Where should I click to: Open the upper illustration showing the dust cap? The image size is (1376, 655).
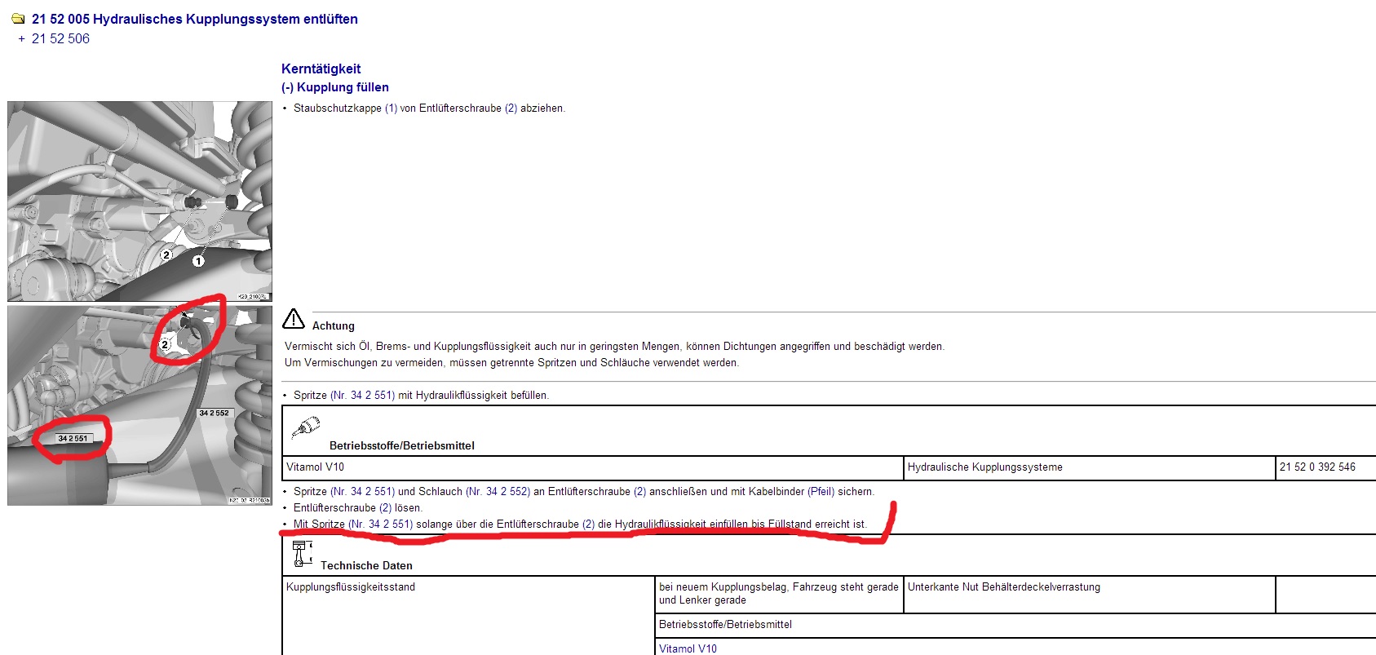[x=139, y=201]
